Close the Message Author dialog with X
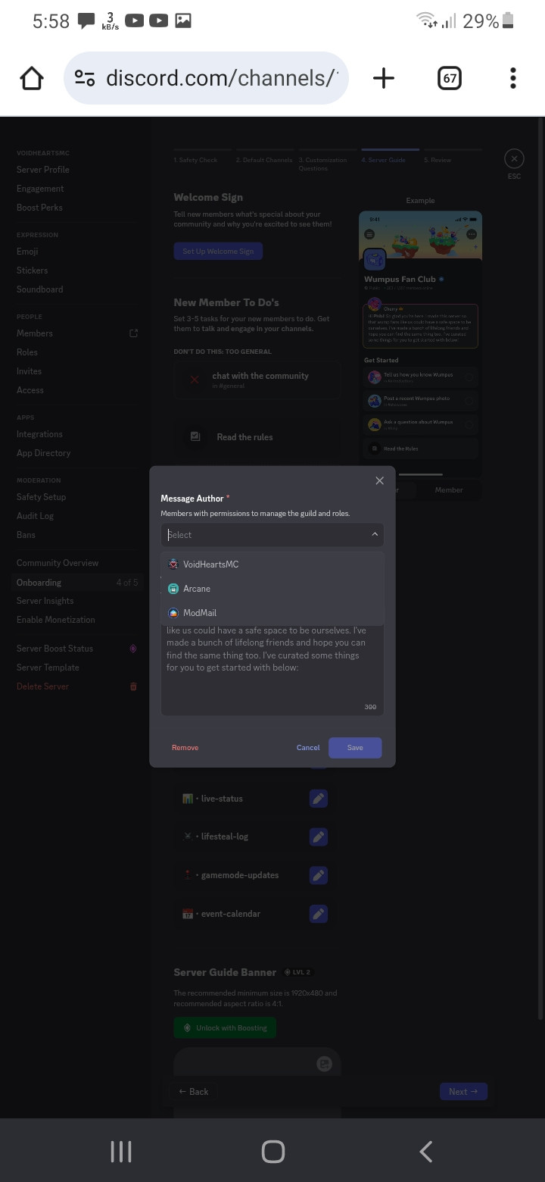This screenshot has height=1182, width=545. tap(380, 480)
